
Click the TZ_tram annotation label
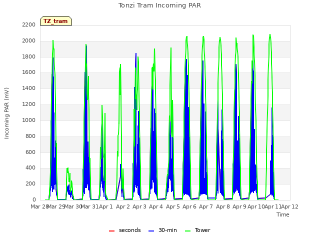coord(56,21)
